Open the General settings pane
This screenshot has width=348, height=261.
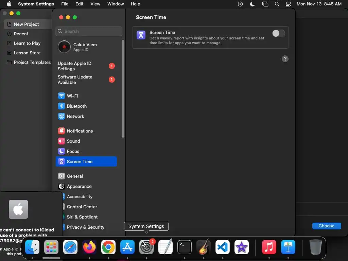86,176
